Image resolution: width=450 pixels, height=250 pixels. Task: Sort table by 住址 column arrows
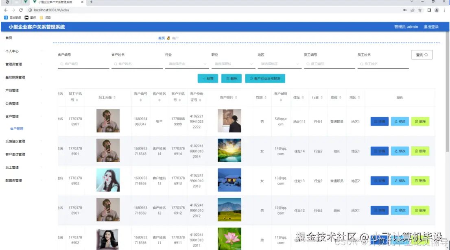[303, 98]
